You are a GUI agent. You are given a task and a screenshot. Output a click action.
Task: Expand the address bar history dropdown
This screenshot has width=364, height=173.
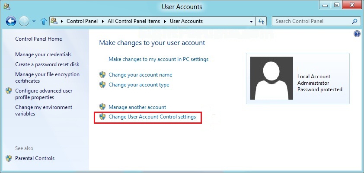(x=252, y=21)
